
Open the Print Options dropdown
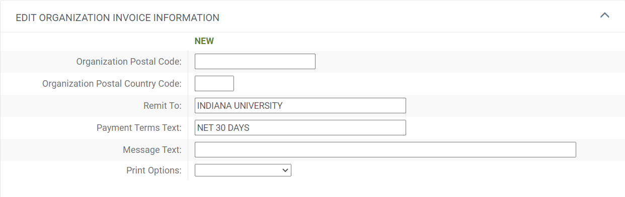[243, 170]
